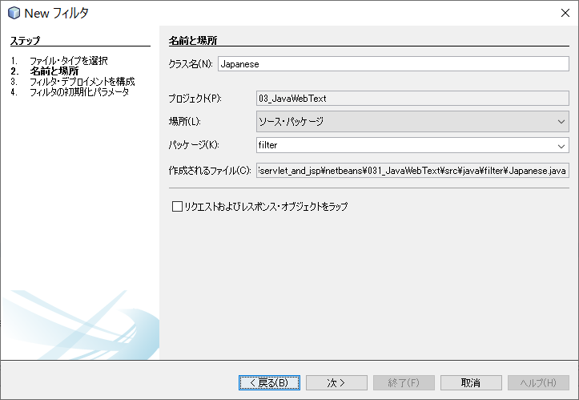Click the 名前と場所 panel heading
This screenshot has height=400, width=579.
pos(193,40)
